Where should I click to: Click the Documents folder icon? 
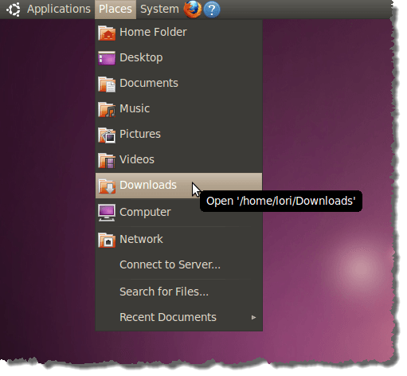(x=107, y=84)
